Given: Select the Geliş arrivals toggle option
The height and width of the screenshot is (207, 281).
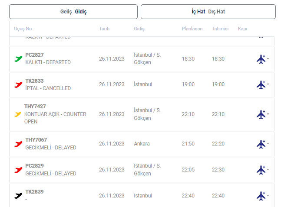Looking at the screenshot, I should pos(66,12).
